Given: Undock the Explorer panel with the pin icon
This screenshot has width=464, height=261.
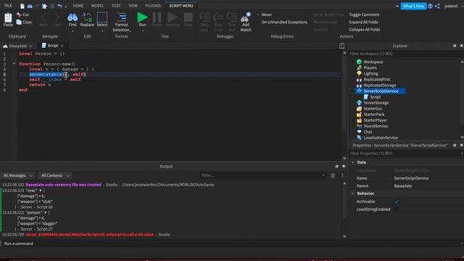Looking at the screenshot, I should [455, 46].
